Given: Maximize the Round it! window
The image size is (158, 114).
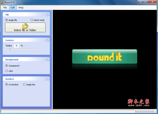Looking at the screenshot, I should (x=145, y=2).
